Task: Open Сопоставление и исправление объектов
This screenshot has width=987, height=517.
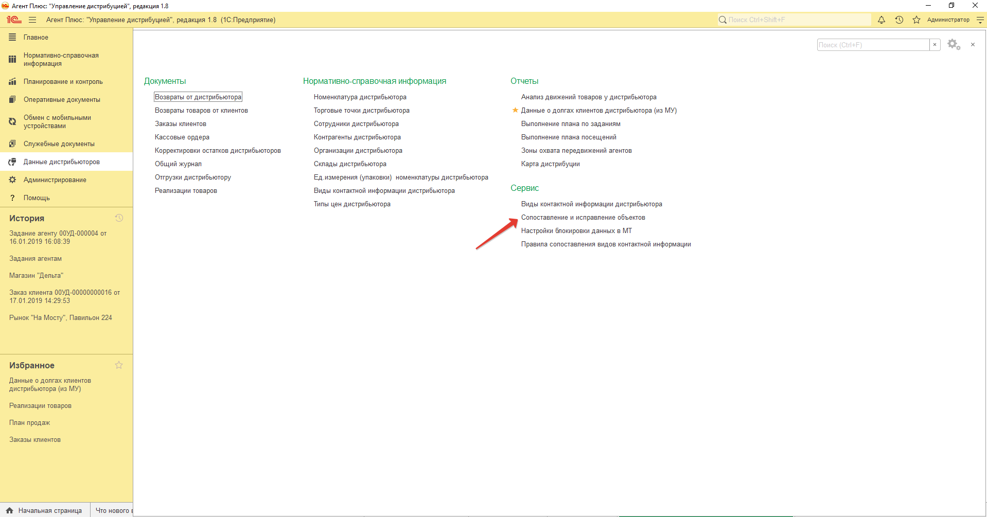Action: coord(583,217)
